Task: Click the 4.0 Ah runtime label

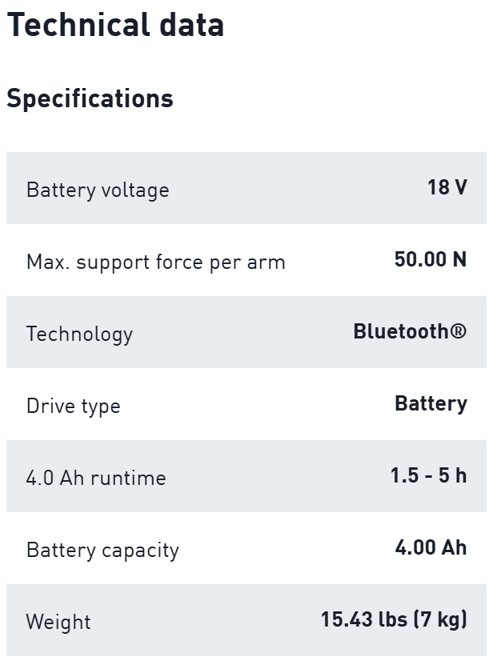Action: coord(96,478)
